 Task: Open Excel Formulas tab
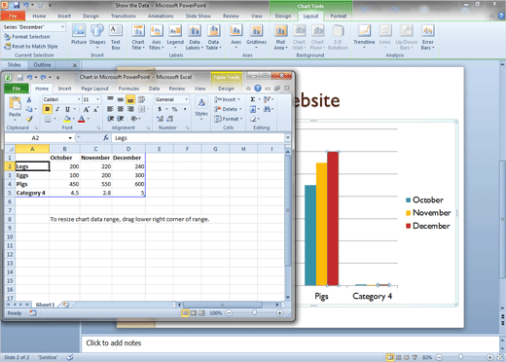click(128, 89)
